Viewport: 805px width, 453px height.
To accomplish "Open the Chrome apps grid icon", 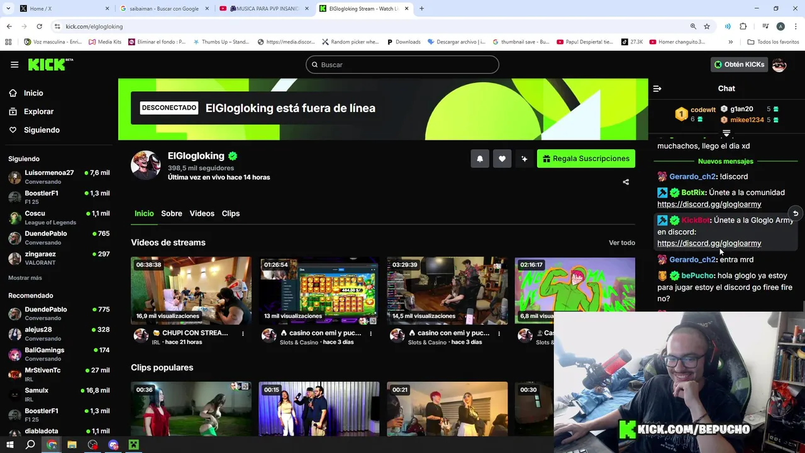I will pos(8,42).
